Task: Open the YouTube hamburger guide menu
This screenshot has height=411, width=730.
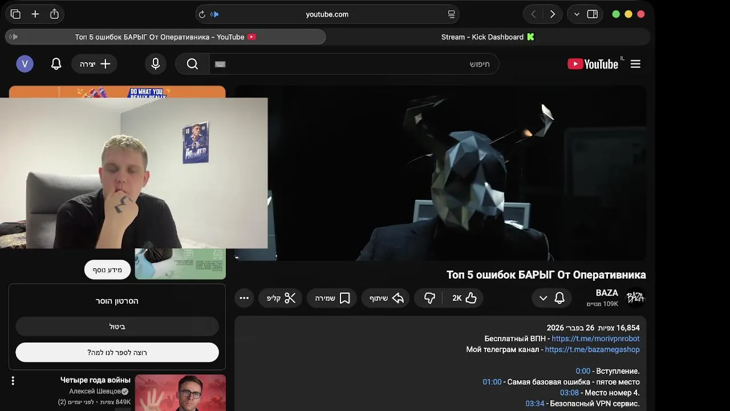Action: (635, 64)
